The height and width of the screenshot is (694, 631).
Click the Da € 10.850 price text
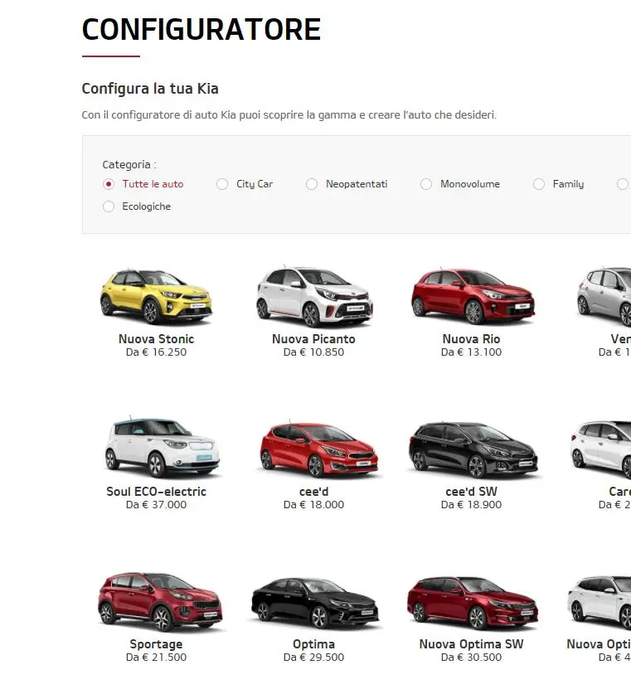point(313,352)
